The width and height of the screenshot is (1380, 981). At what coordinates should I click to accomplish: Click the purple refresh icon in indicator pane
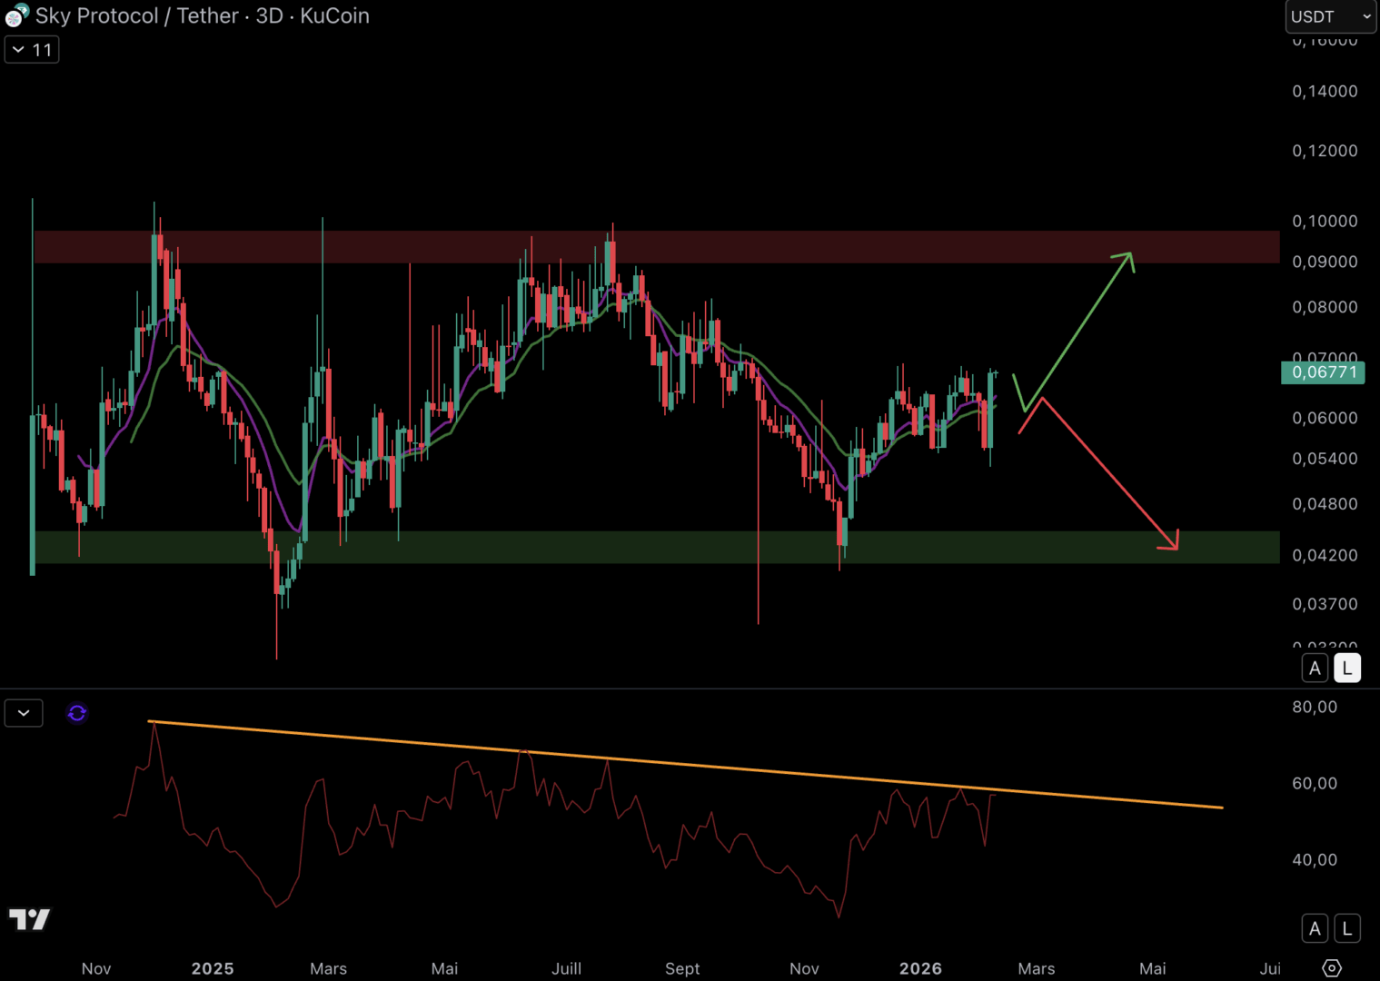tap(77, 713)
